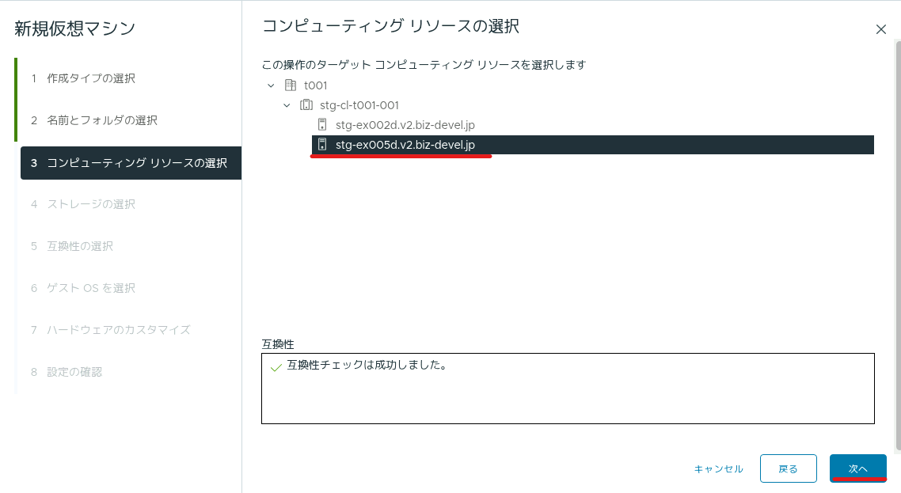Open step 7 ハードウェアのカスタマイズ
Viewport: 901px width, 493px height.
coord(111,330)
